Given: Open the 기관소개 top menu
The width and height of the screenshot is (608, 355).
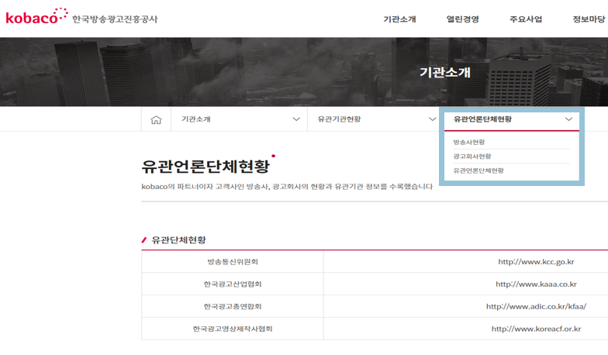Looking at the screenshot, I should tap(399, 19).
